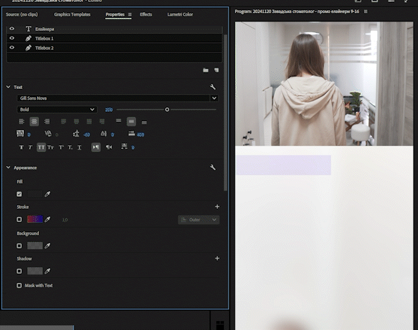
Task: Click the left align text icon
Action: [21, 122]
